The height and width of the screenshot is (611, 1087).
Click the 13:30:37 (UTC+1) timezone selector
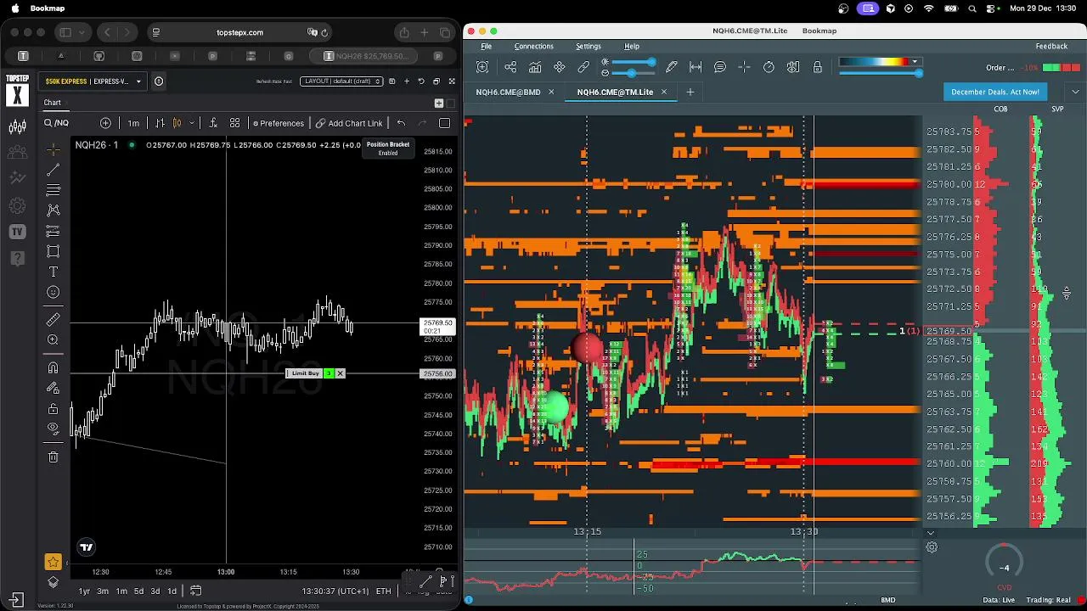coord(335,591)
